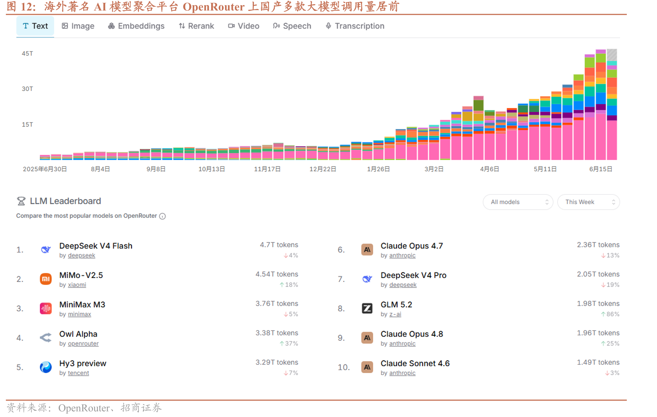Switch to the Image tab
Screen dimensions: 657x417
click(x=78, y=26)
